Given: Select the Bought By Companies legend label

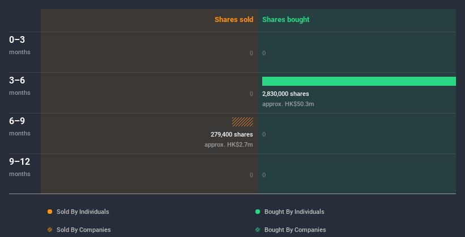Looking at the screenshot, I should pyautogui.click(x=295, y=230).
